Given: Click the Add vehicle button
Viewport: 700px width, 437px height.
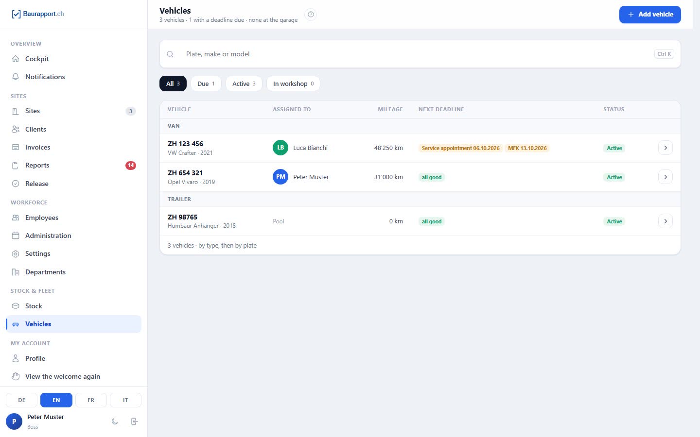Looking at the screenshot, I should pos(650,15).
